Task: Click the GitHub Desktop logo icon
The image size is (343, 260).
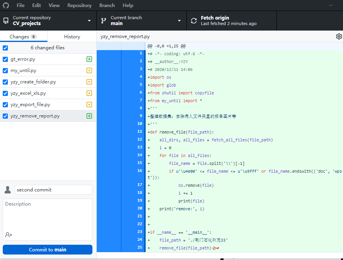Action: [5, 5]
